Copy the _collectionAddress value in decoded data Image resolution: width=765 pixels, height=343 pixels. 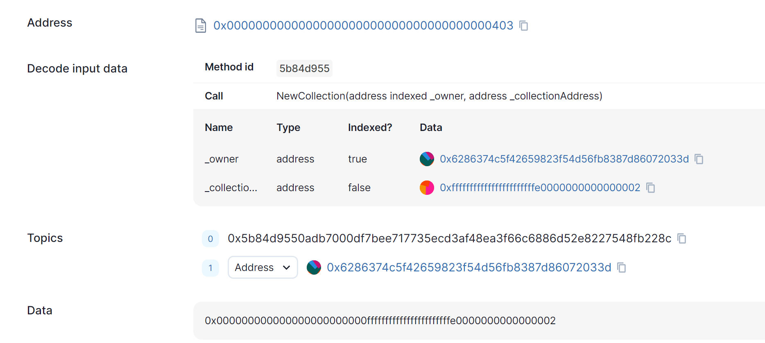click(x=650, y=188)
